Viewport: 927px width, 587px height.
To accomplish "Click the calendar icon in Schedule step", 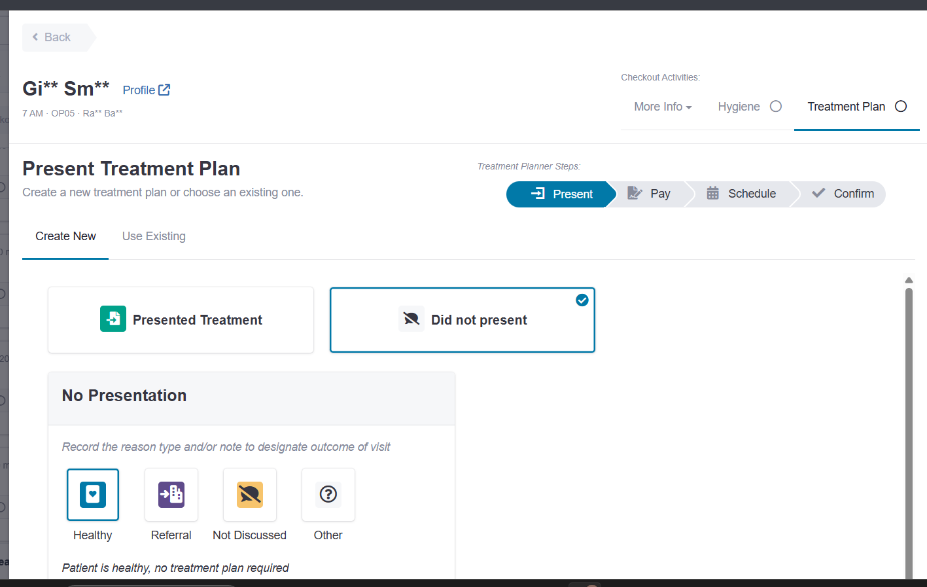I will point(713,193).
